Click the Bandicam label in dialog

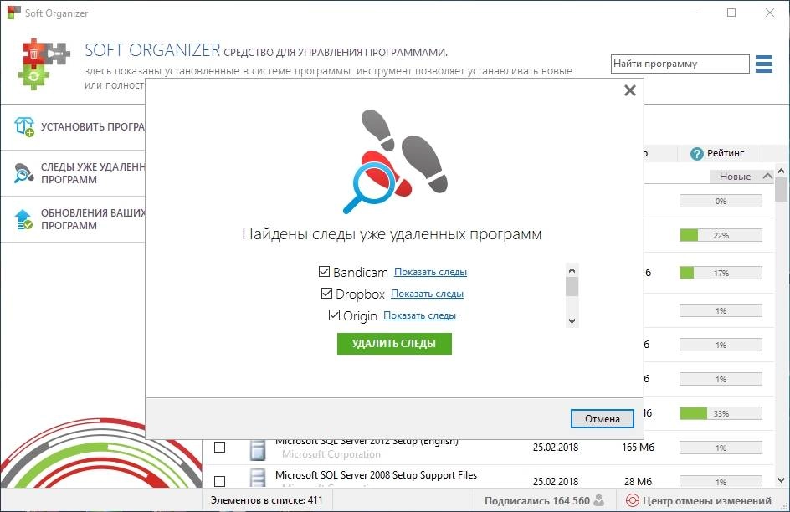pos(360,273)
